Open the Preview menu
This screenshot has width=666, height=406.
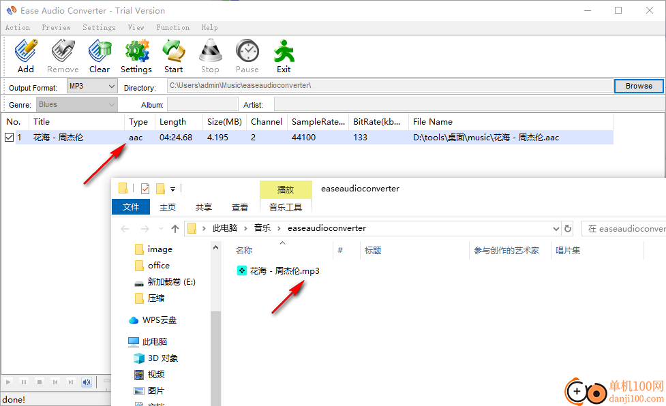click(56, 27)
